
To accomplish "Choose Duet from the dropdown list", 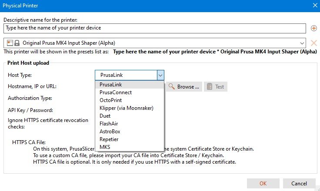I will point(130,116).
